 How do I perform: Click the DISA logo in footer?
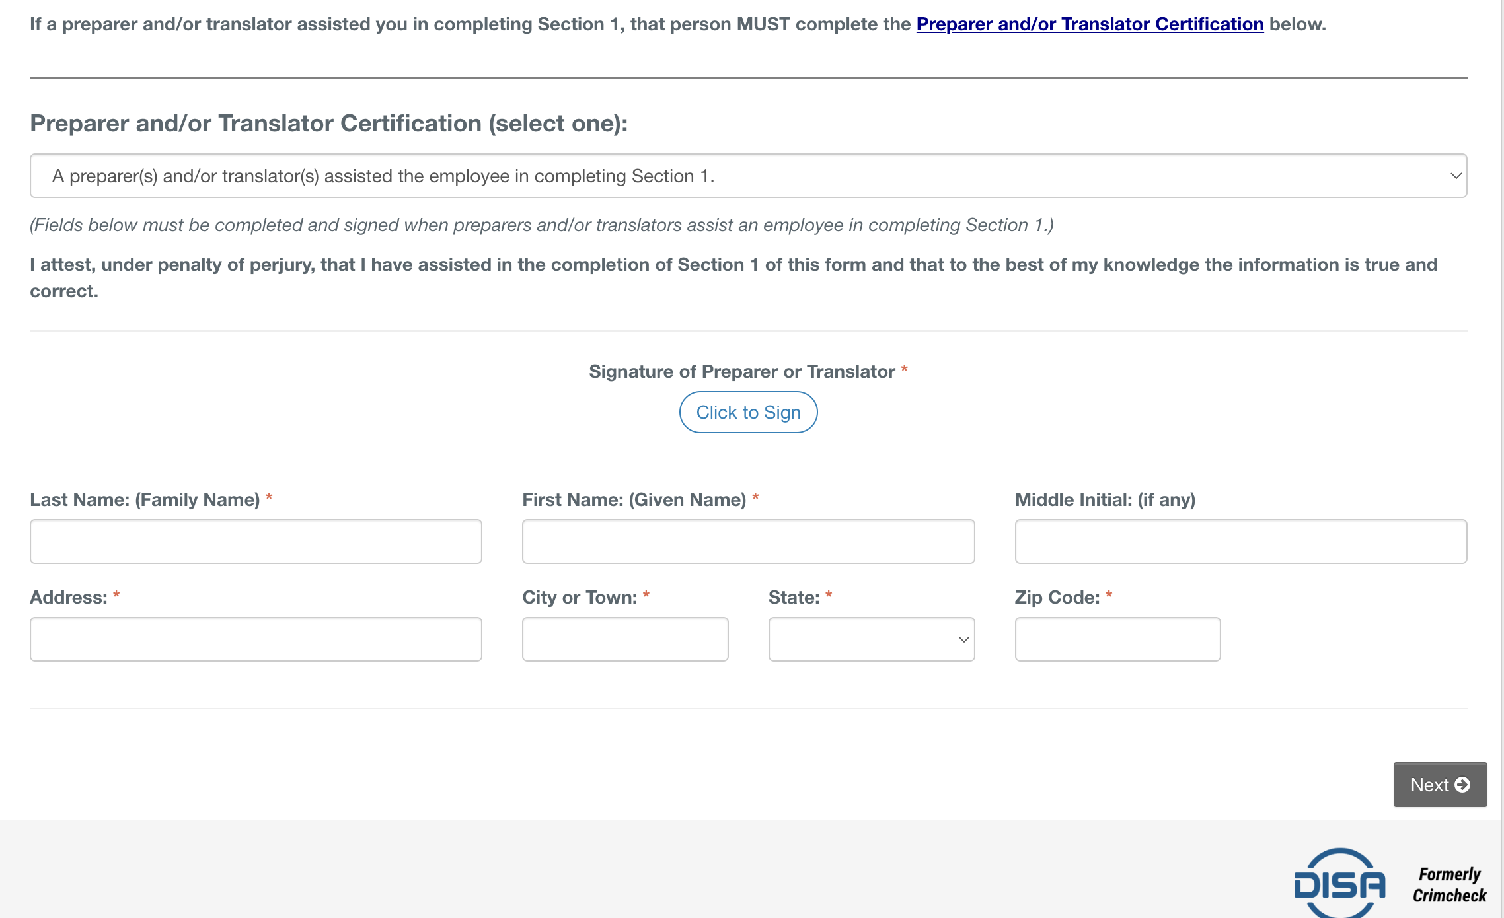point(1339,884)
